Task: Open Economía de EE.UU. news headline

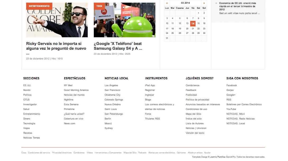Action: click(x=238, y=6)
